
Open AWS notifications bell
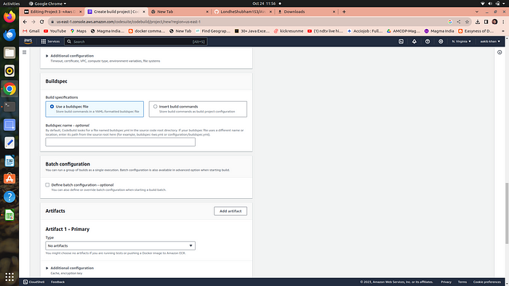tap(414, 41)
